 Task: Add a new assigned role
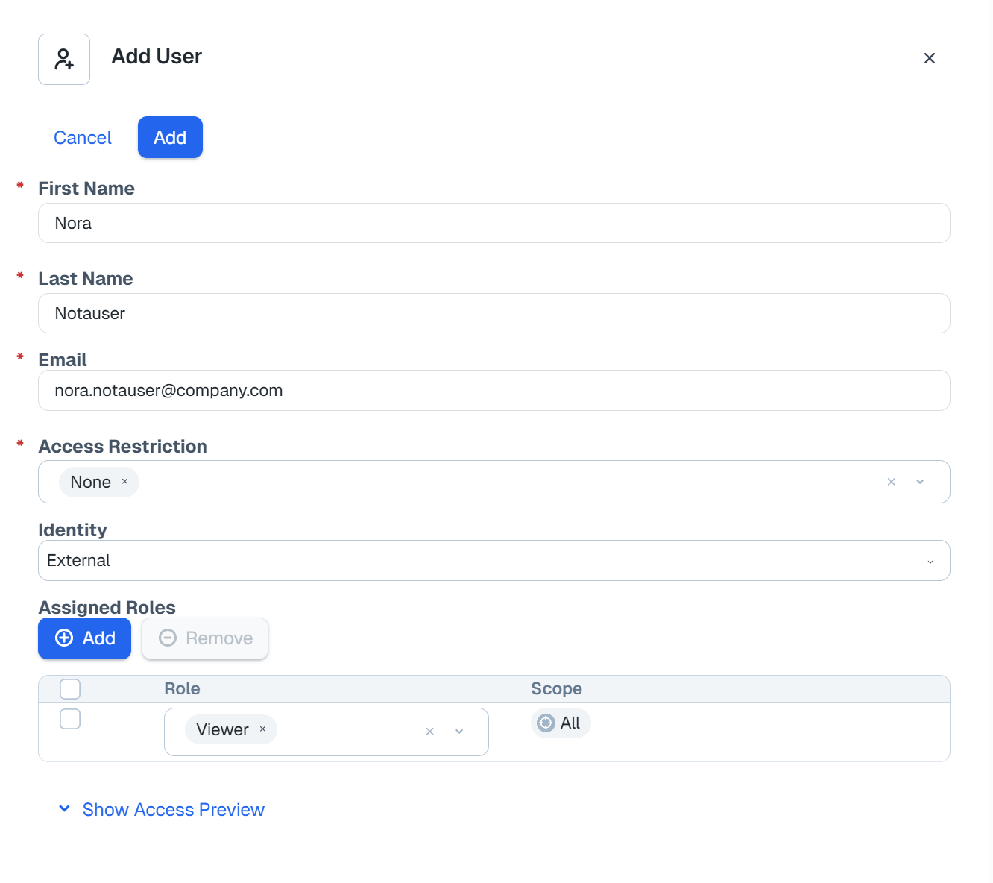click(x=85, y=638)
